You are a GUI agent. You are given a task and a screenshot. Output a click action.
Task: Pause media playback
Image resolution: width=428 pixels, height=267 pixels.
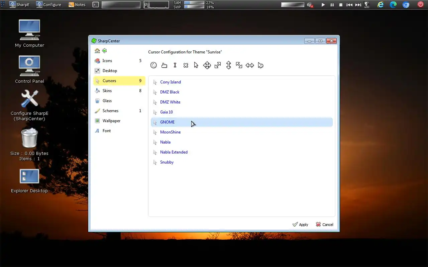pos(332,5)
